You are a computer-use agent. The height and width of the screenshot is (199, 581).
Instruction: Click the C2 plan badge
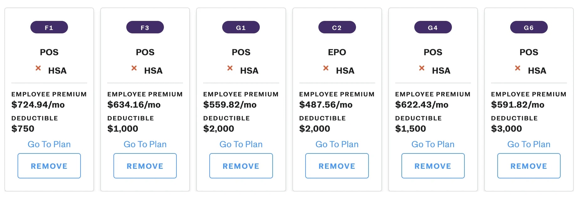[337, 27]
